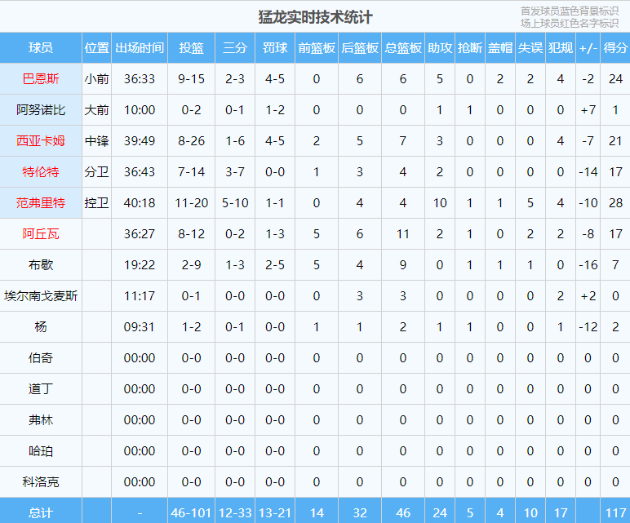Select player name 西亚卡姆

click(41, 140)
